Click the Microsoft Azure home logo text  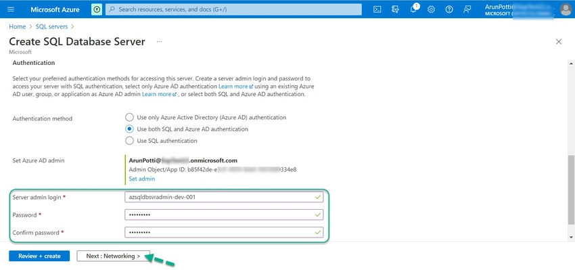[55, 9]
